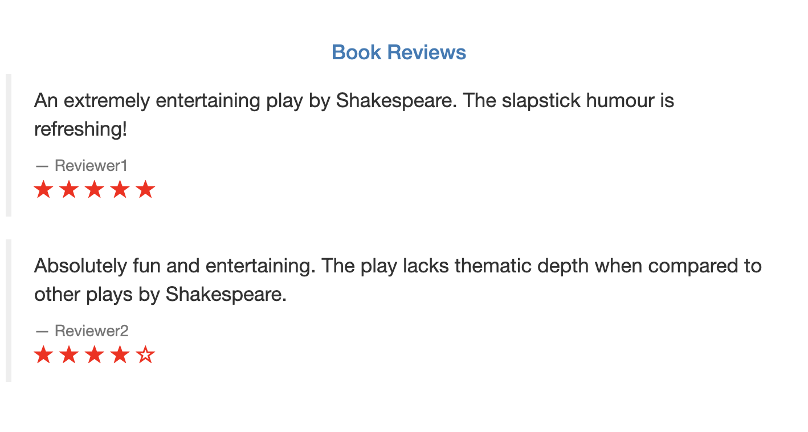Click the Book Reviews heading
This screenshot has width=808, height=432.
click(x=399, y=52)
